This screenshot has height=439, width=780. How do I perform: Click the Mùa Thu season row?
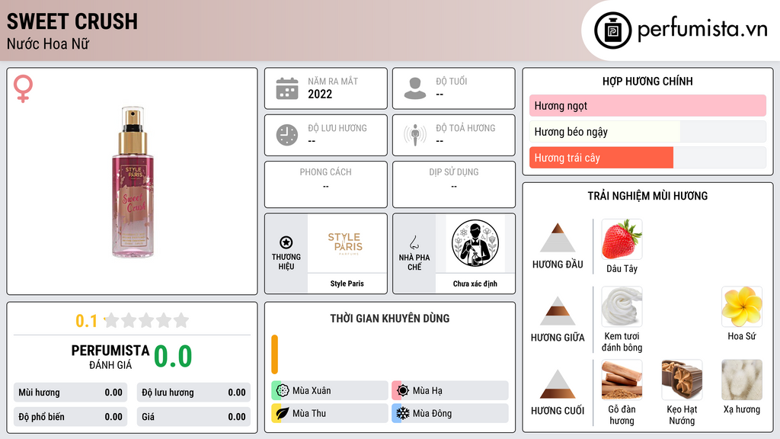[330, 413]
